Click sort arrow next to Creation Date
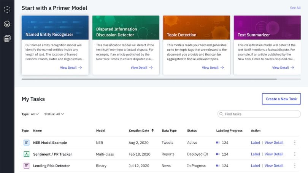Image resolution: width=308 pixels, height=173 pixels. coord(152,131)
